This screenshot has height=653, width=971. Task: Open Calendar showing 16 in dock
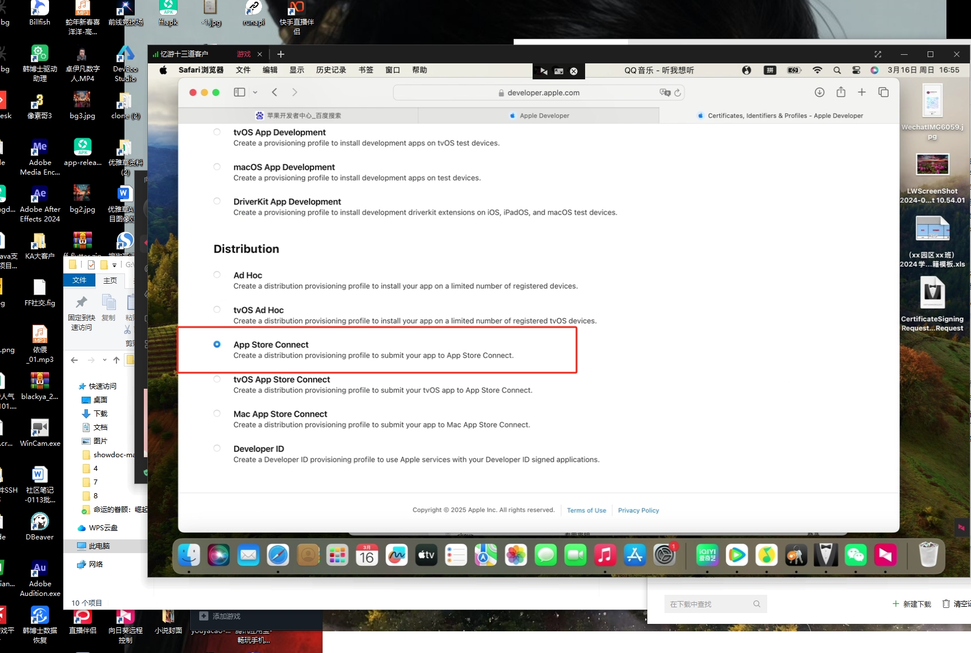click(366, 555)
